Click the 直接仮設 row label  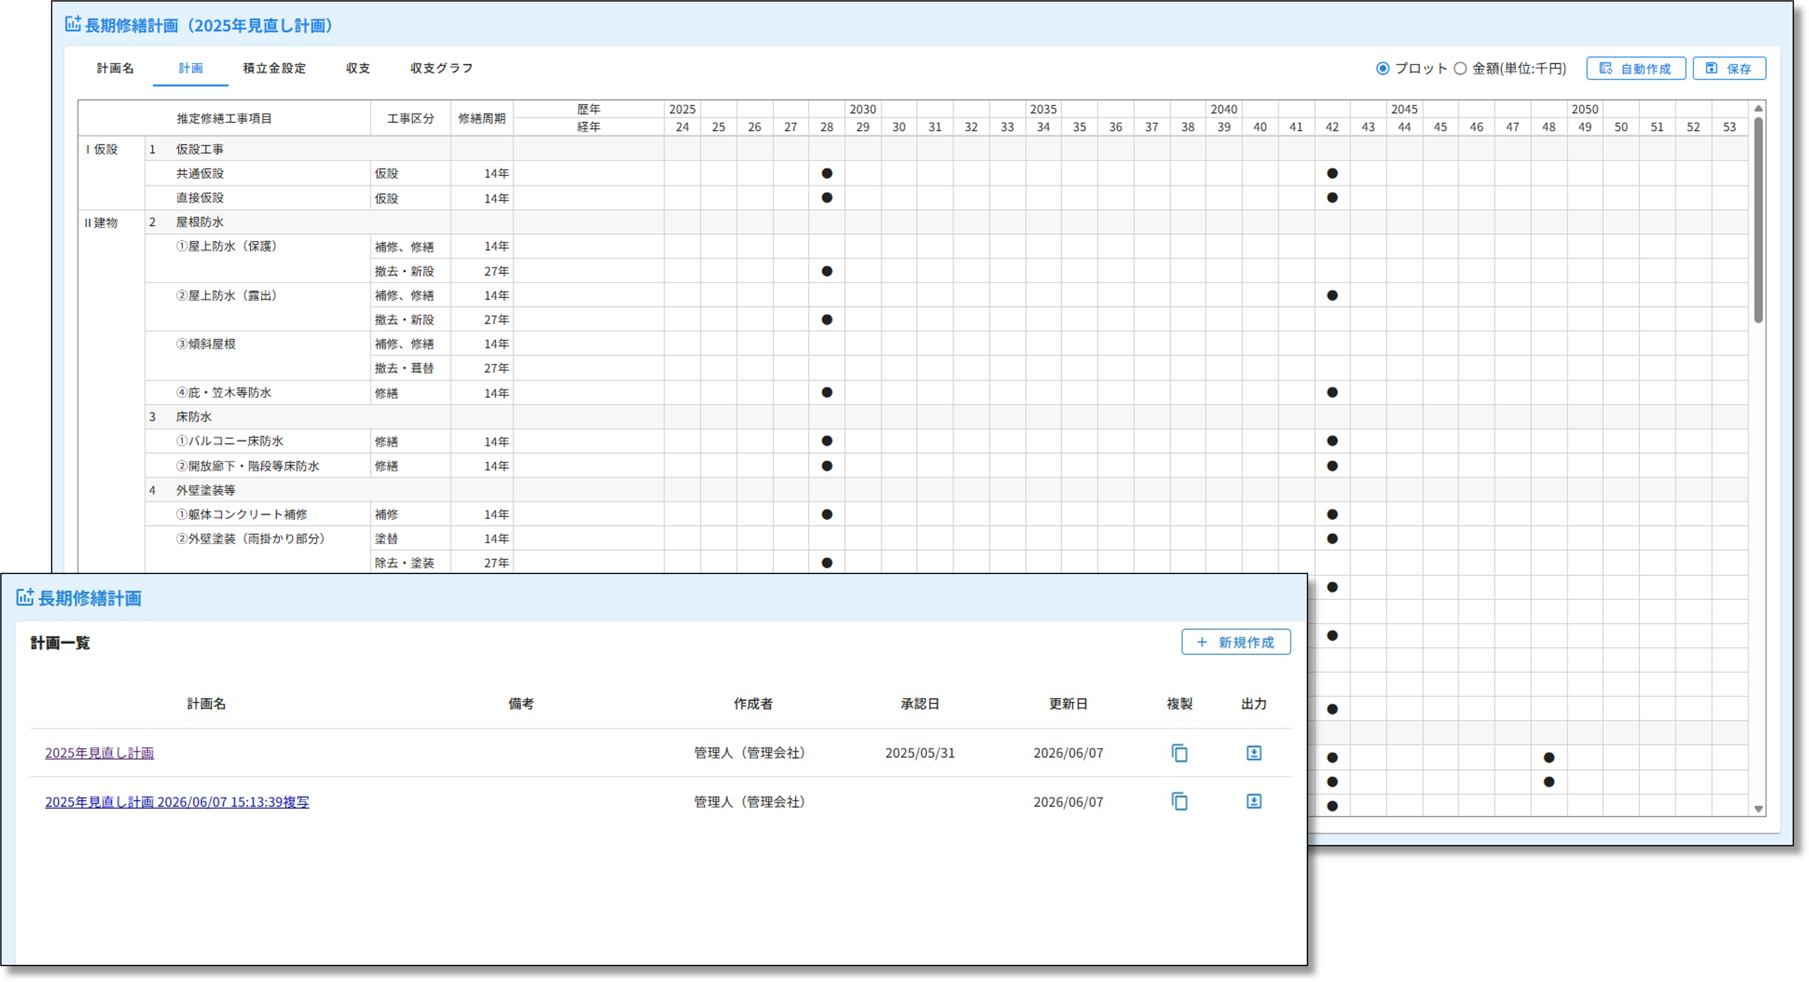[199, 198]
